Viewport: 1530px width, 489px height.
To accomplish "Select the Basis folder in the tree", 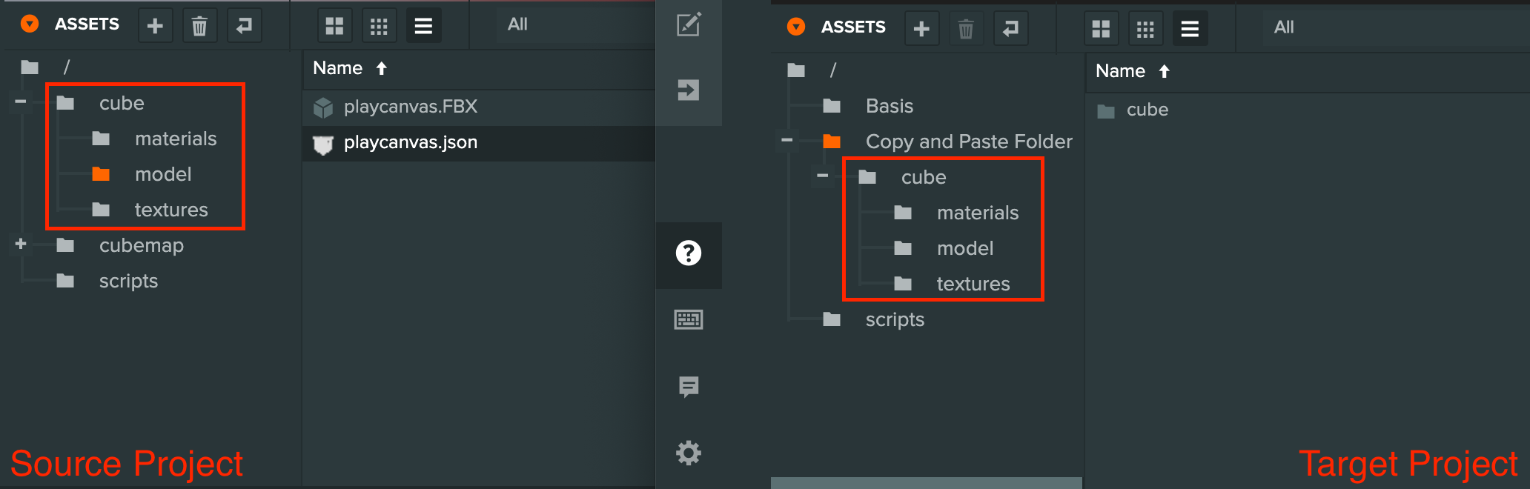I will tap(889, 106).
